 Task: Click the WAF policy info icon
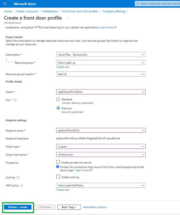point(21,186)
